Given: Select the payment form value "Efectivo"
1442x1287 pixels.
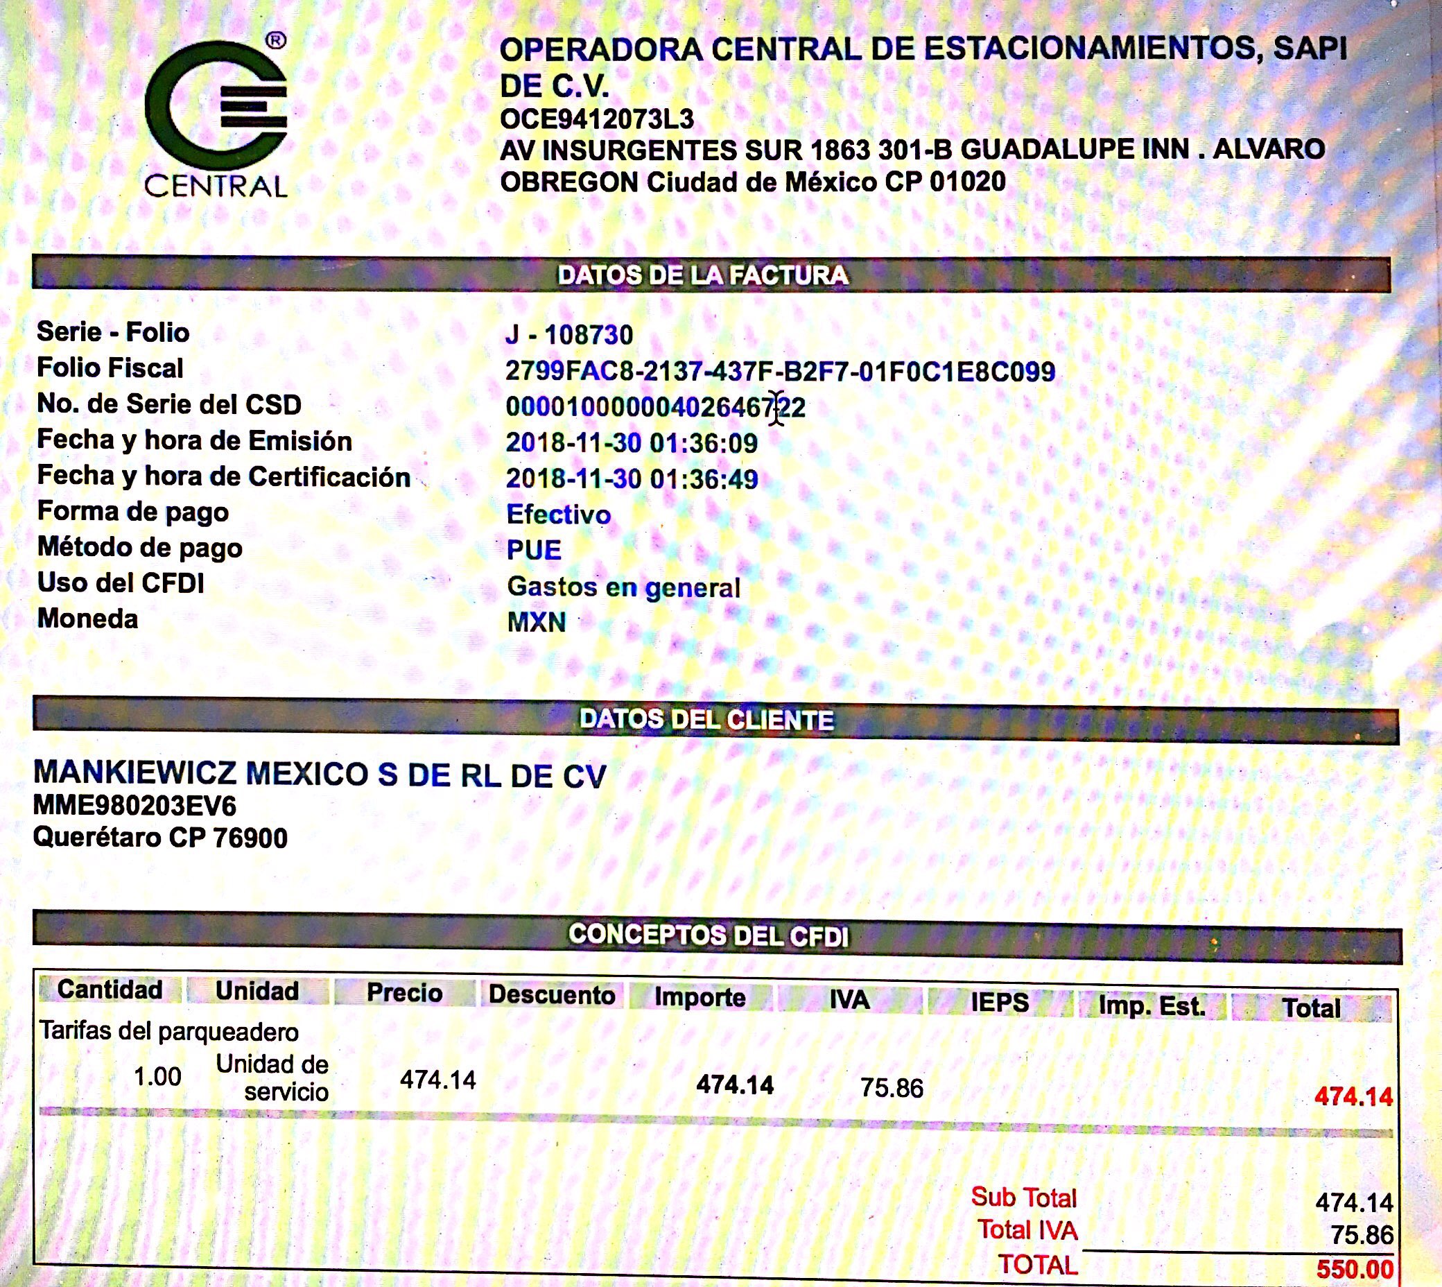Looking at the screenshot, I should 558,515.
